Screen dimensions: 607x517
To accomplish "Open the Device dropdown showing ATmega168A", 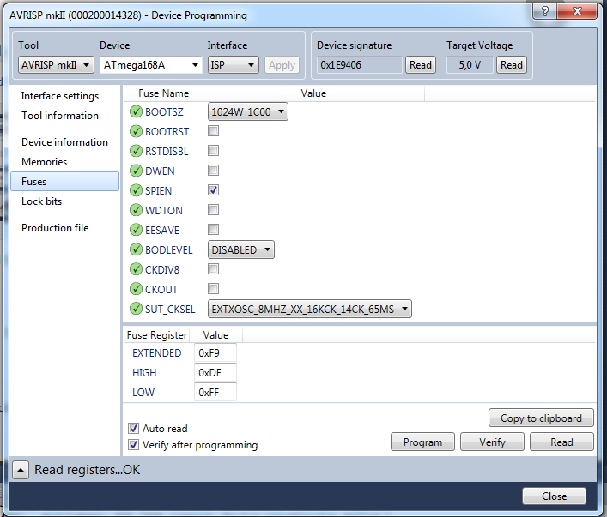I will [151, 65].
